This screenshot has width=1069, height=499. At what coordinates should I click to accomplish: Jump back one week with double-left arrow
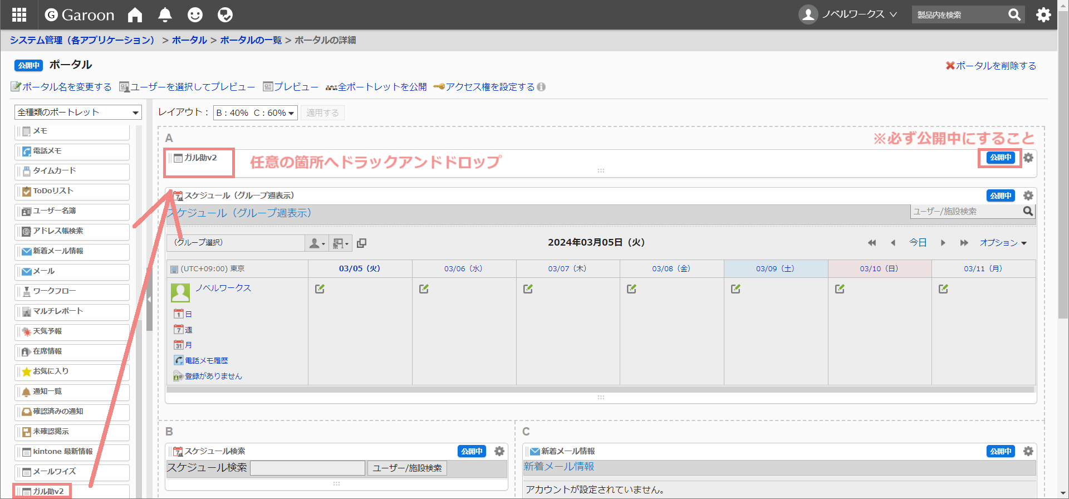(x=872, y=243)
